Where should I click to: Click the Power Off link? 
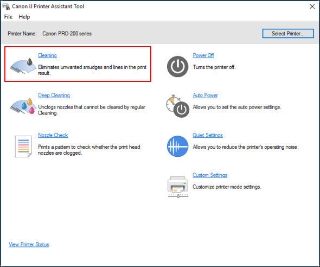pyautogui.click(x=203, y=55)
